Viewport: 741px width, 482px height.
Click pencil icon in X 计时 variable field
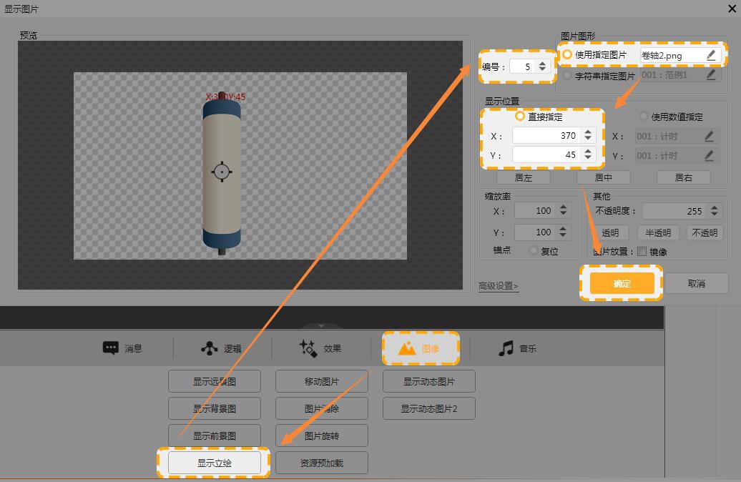pos(709,136)
